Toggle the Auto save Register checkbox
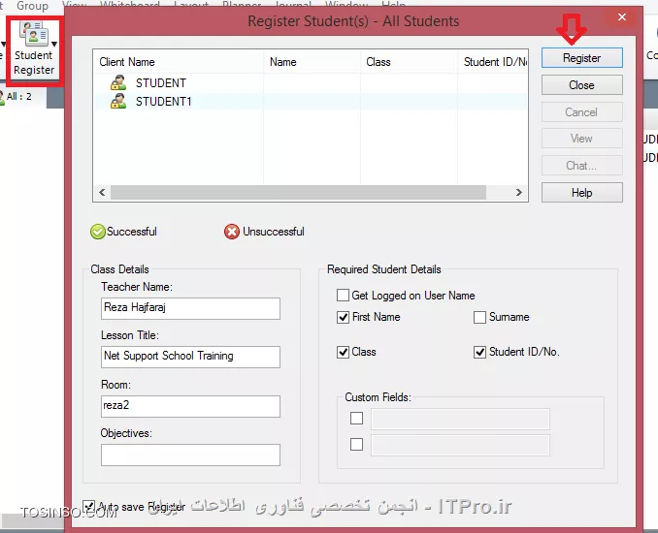Viewport: 658px width, 533px height. [88, 506]
